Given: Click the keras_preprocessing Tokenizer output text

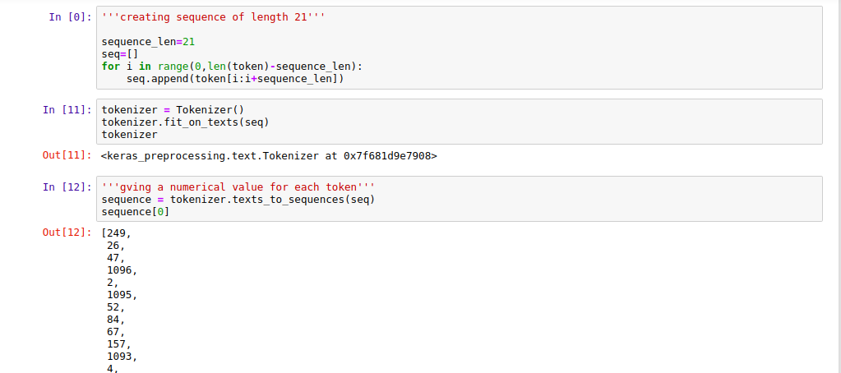Looking at the screenshot, I should click(x=270, y=156).
